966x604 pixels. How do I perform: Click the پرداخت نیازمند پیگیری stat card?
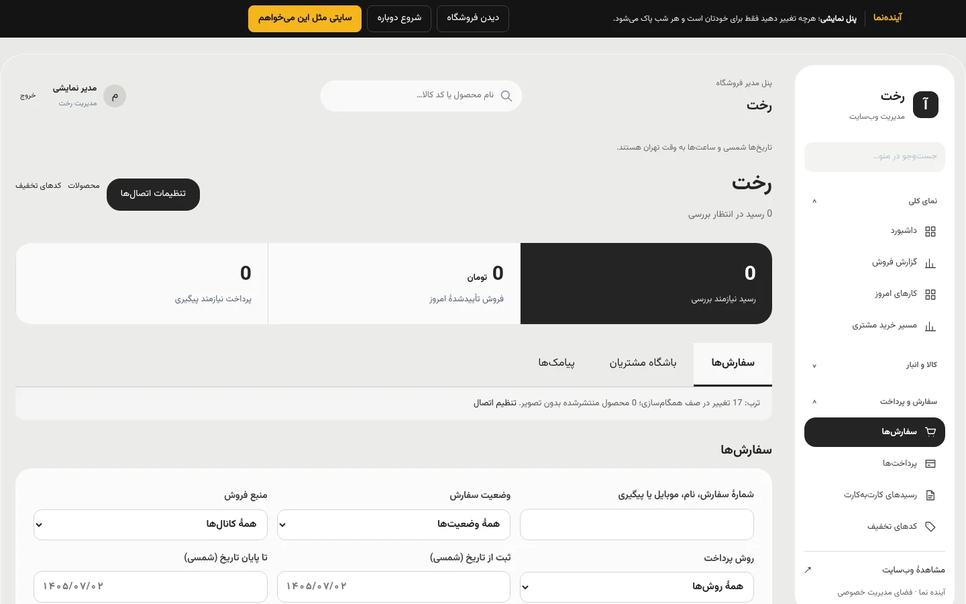[142, 284]
